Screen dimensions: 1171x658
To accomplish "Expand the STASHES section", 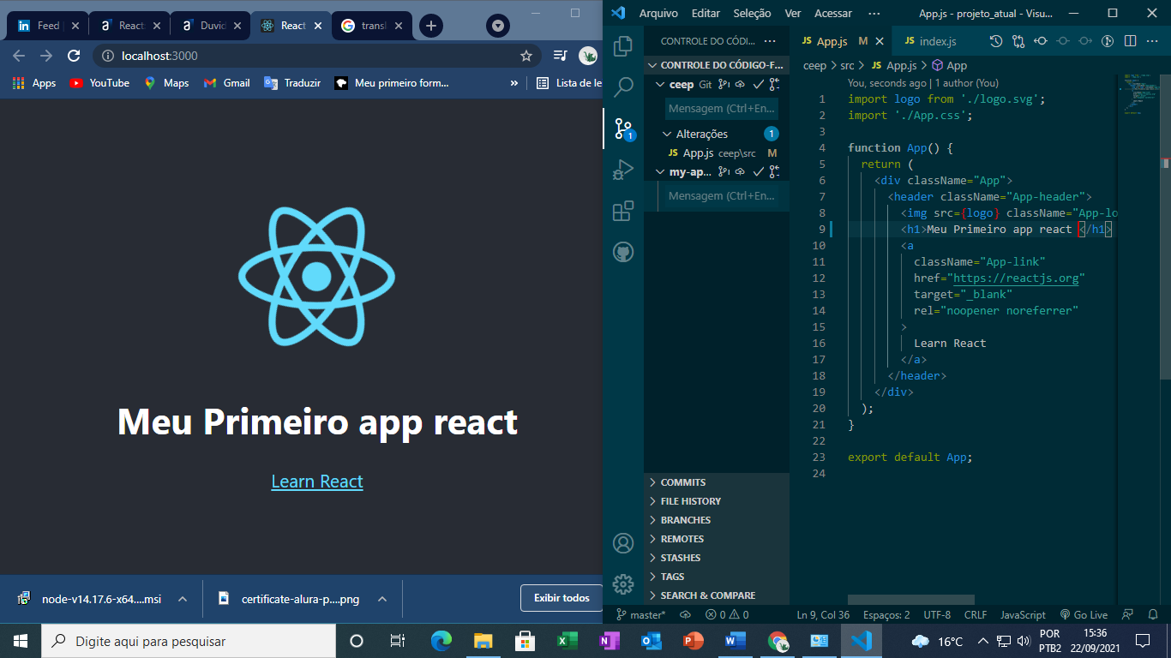I will (717, 558).
